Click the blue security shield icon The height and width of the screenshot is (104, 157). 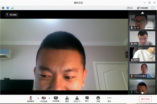8,8
